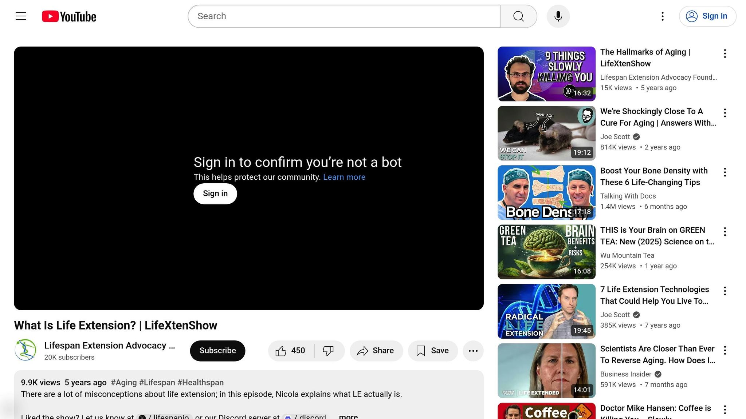This screenshot has width=746, height=419.
Task: Click the #Lifespan hashtag
Action: pyautogui.click(x=157, y=383)
